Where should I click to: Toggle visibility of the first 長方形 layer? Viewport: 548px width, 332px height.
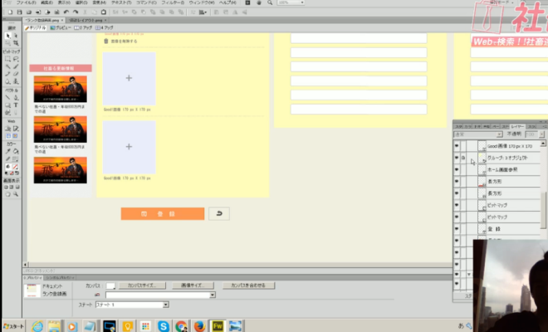coord(457,181)
